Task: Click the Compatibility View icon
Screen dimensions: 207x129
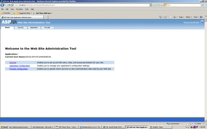Action: tap(154, 5)
